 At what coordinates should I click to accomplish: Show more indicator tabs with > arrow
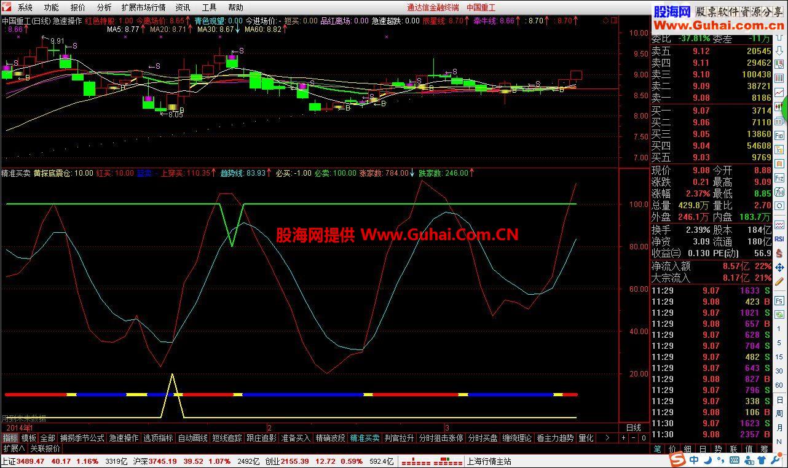[607, 438]
